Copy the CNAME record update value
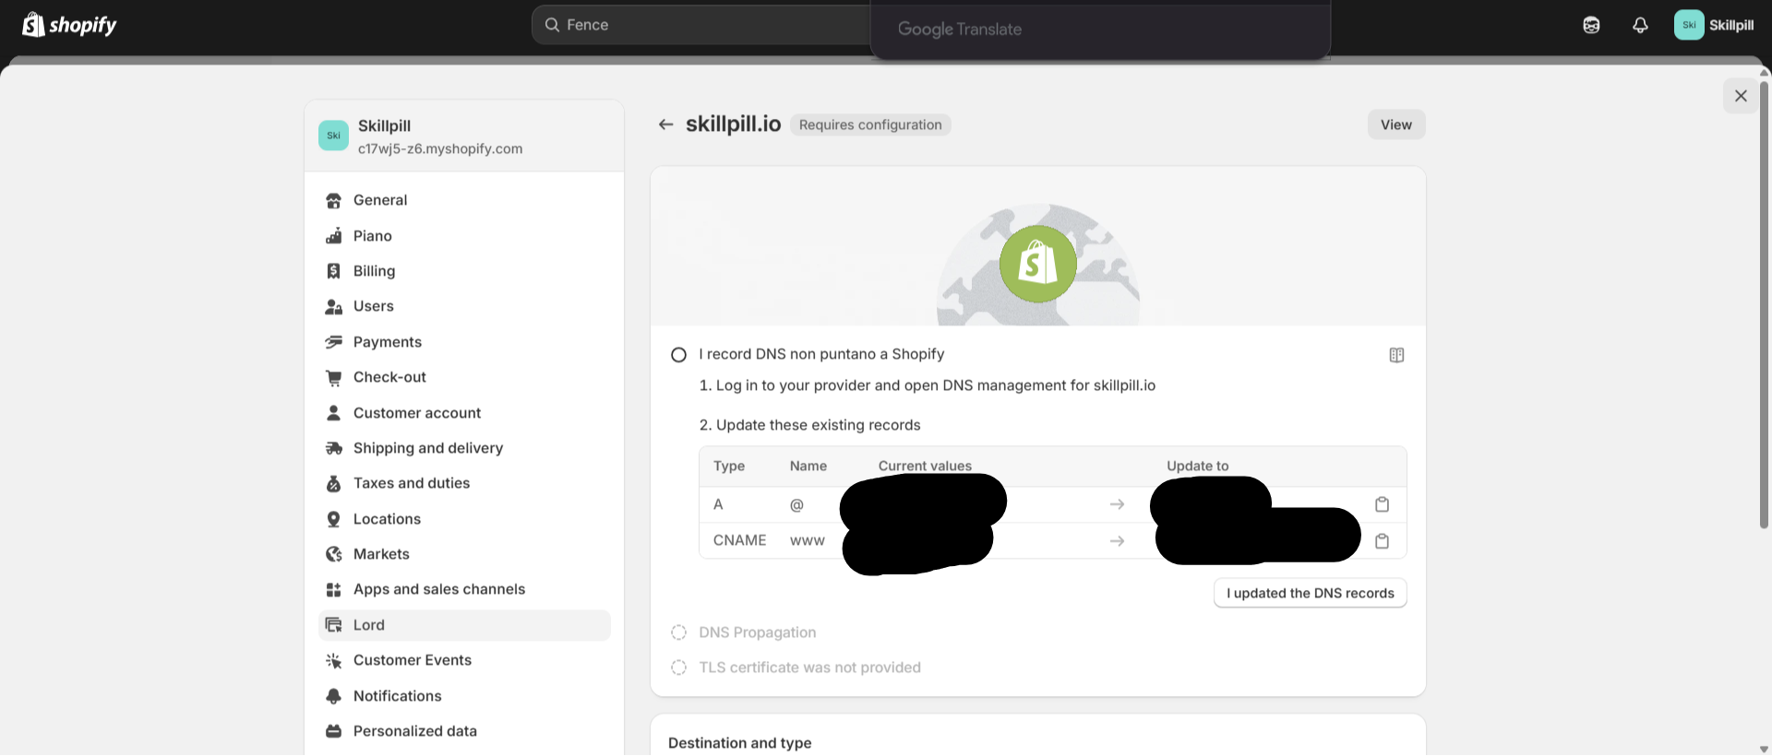Image resolution: width=1772 pixels, height=756 pixels. click(x=1382, y=541)
